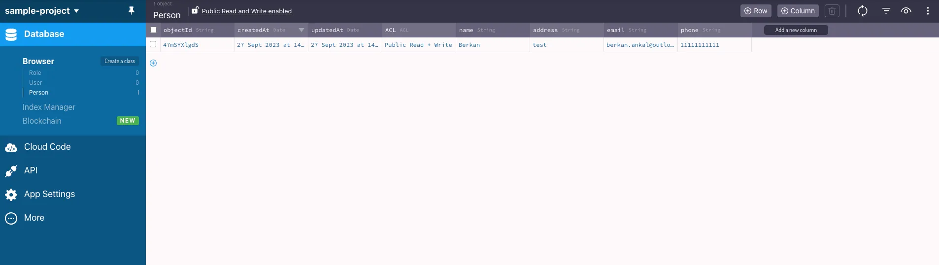Open the three-dot options menu
The height and width of the screenshot is (265, 939).
928,11
